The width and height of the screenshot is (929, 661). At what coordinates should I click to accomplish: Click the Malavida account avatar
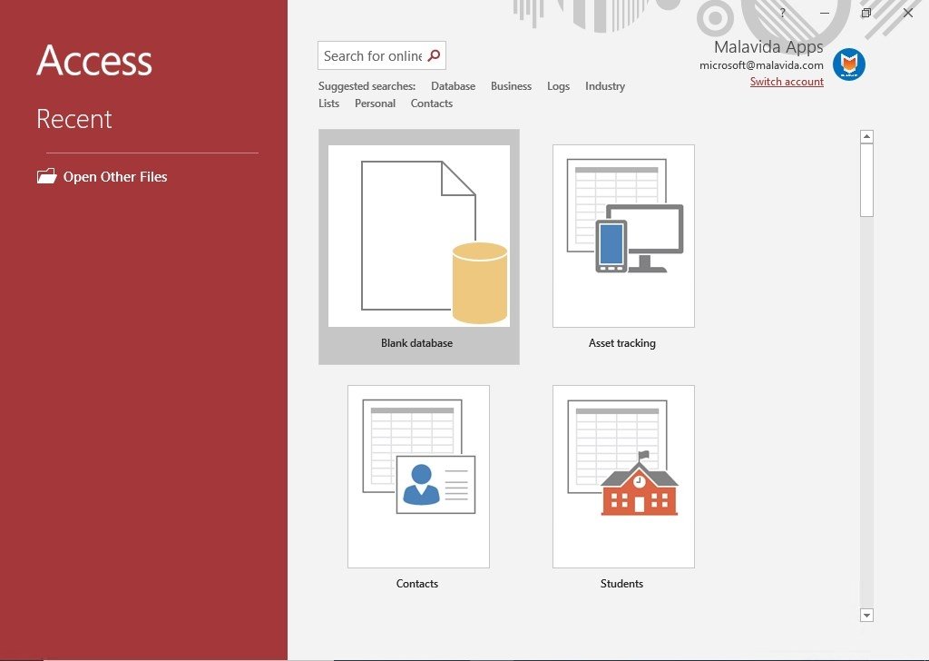848,64
